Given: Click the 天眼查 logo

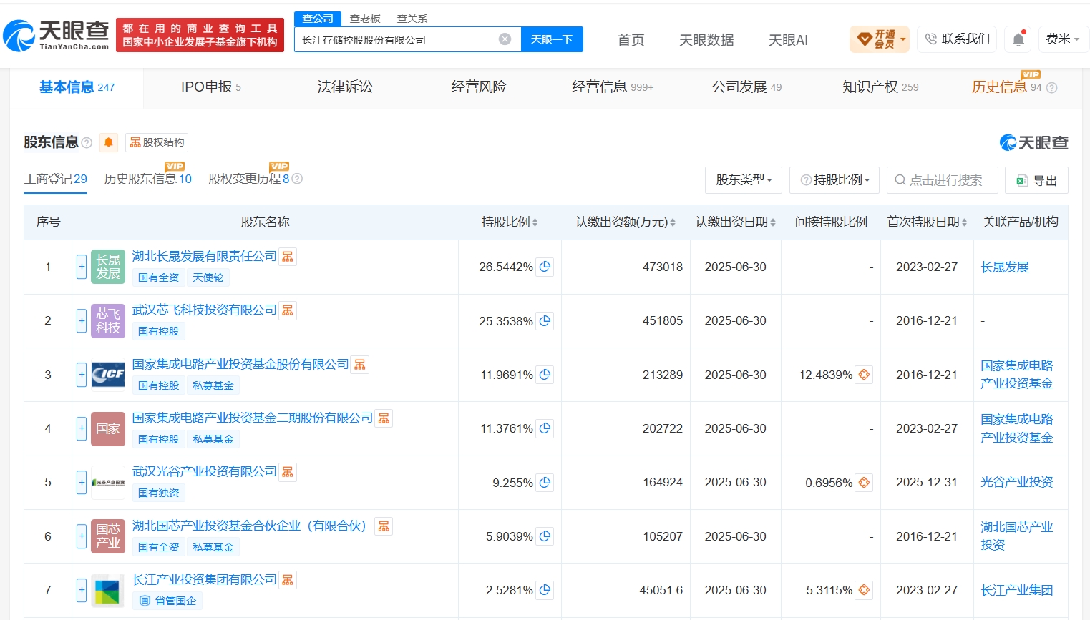Looking at the screenshot, I should pyautogui.click(x=56, y=35).
